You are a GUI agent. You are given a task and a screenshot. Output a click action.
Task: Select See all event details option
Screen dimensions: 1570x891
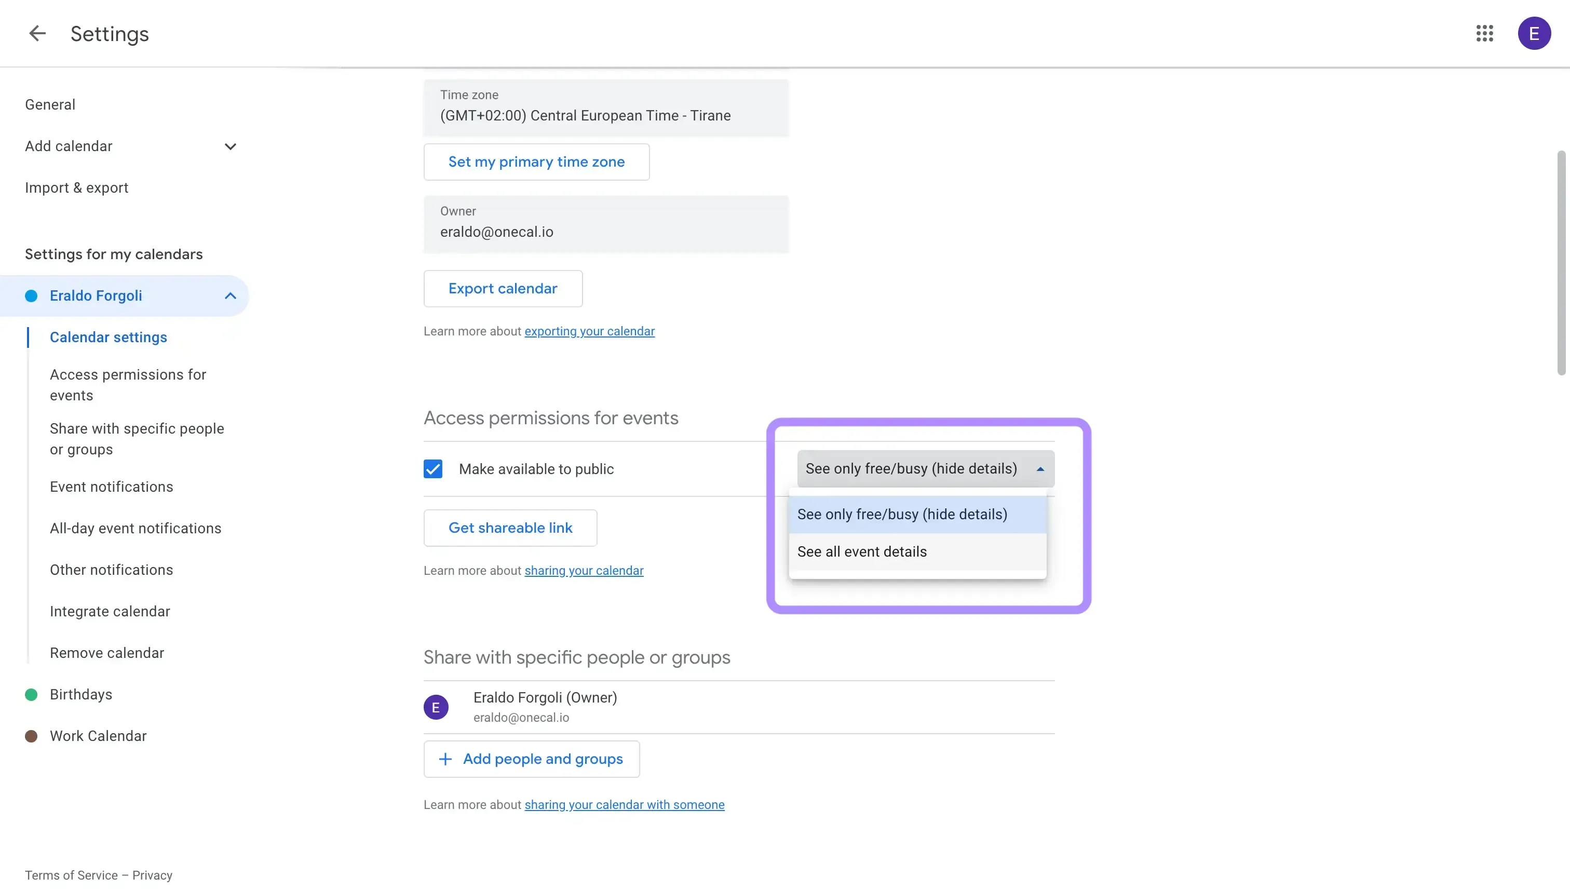(861, 551)
